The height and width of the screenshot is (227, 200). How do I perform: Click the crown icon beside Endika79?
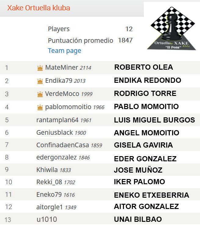(x=40, y=81)
